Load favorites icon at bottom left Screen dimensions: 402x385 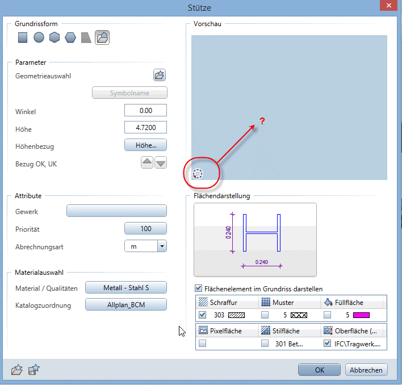[17, 370]
